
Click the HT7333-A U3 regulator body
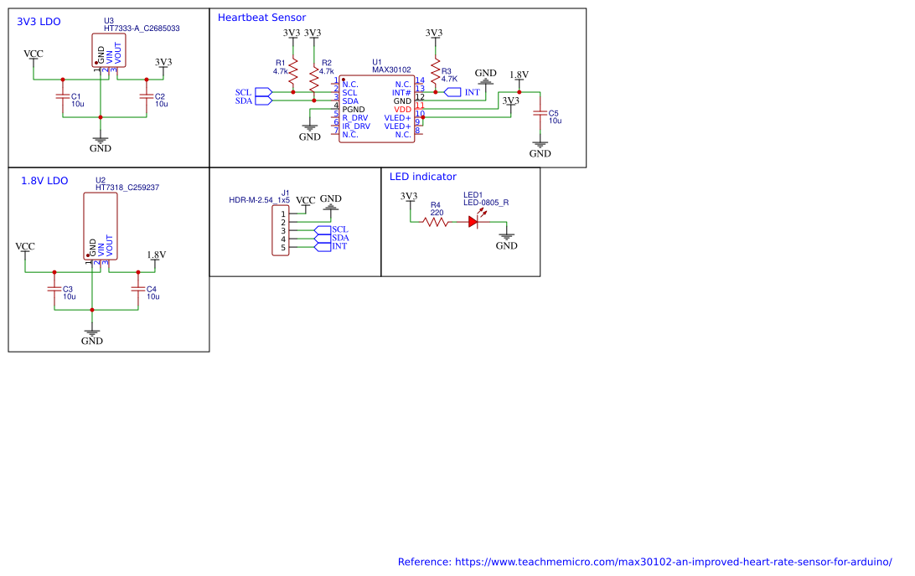(109, 50)
